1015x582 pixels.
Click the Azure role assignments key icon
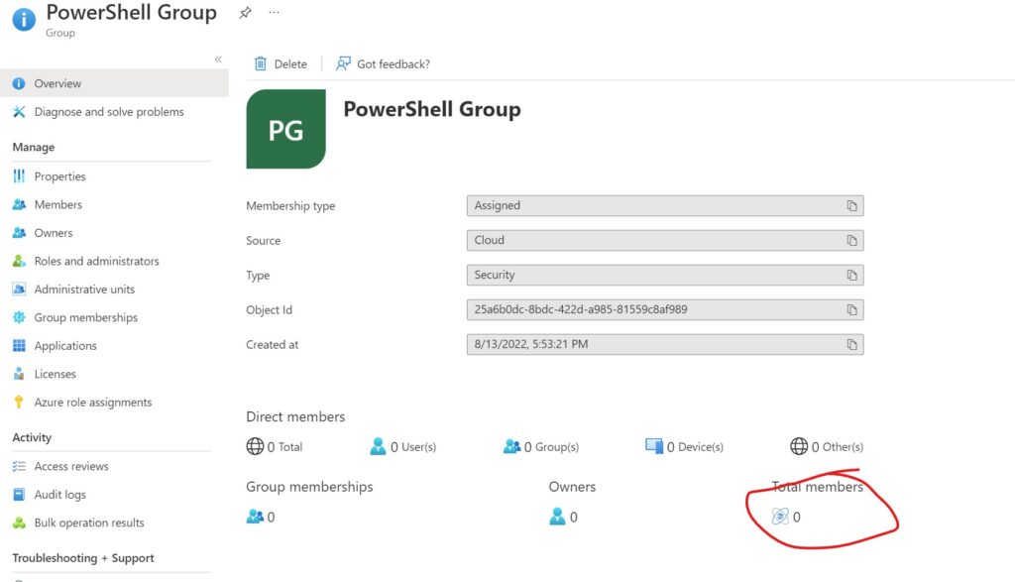(19, 402)
